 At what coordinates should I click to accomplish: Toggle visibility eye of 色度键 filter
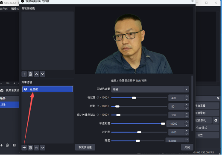click(26, 89)
